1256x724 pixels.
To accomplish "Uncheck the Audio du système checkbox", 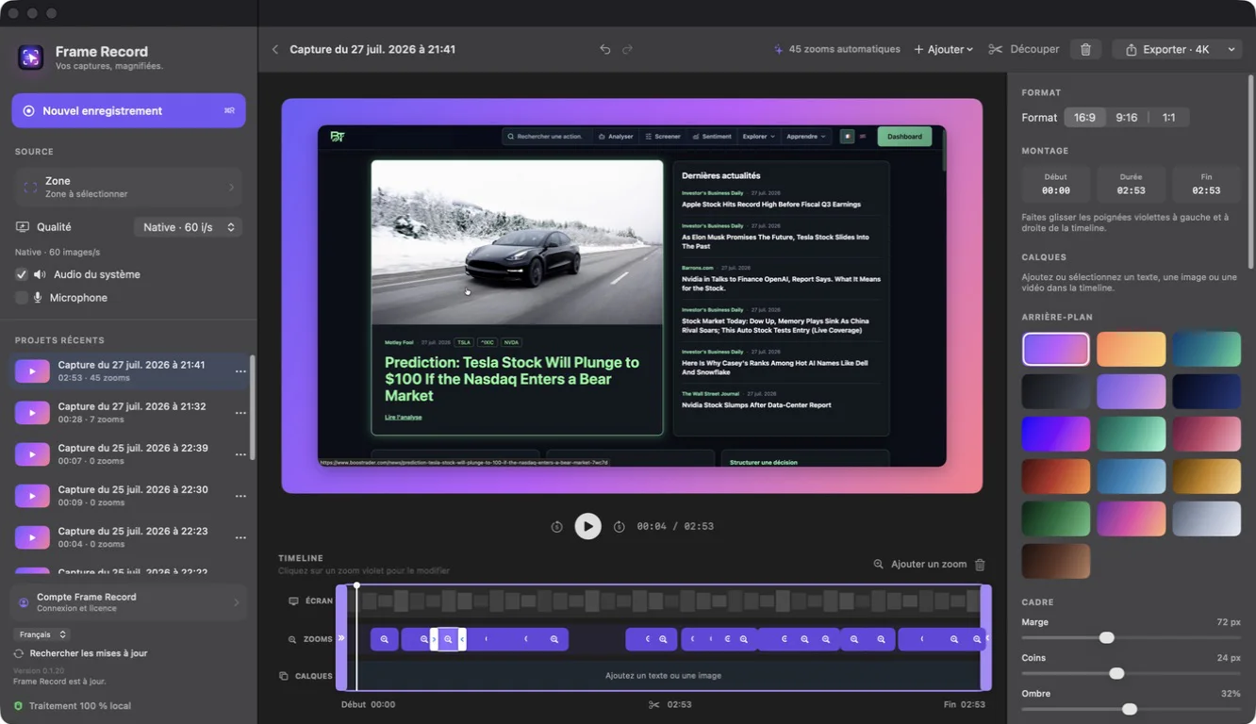I will 22,274.
